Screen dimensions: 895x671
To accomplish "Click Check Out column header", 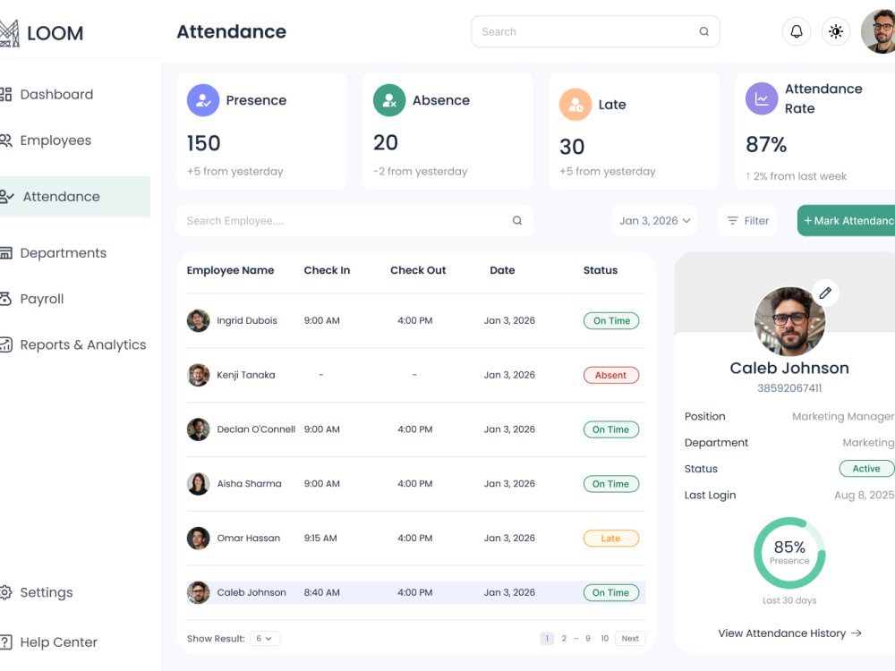I will pos(418,270).
